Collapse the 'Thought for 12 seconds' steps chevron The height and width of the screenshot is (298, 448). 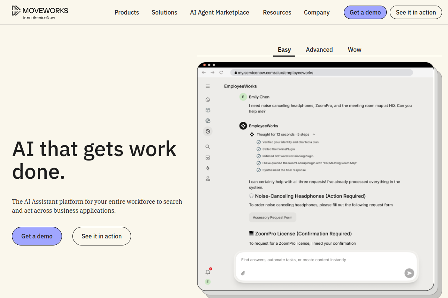pyautogui.click(x=314, y=134)
